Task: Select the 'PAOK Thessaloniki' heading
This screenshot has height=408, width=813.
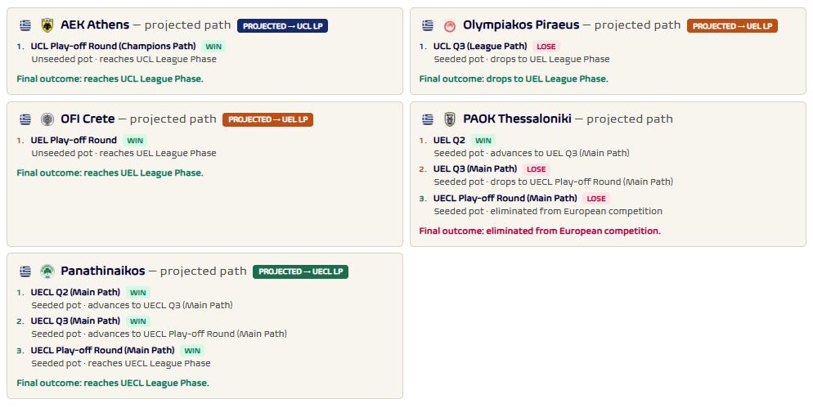Action: [517, 119]
